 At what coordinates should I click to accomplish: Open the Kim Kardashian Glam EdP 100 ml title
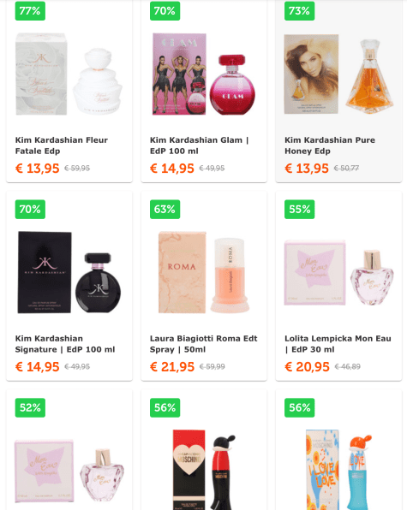click(x=199, y=145)
